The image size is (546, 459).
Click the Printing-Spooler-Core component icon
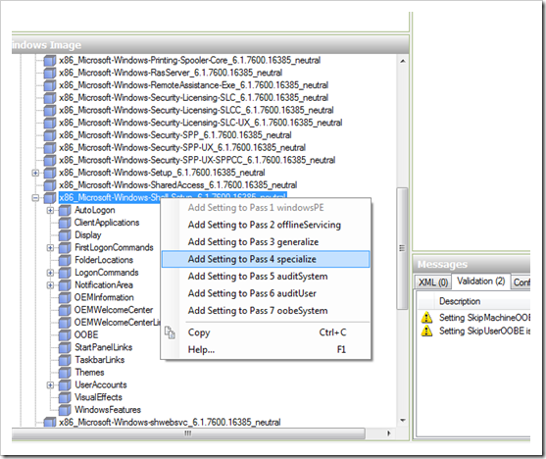[x=49, y=60]
